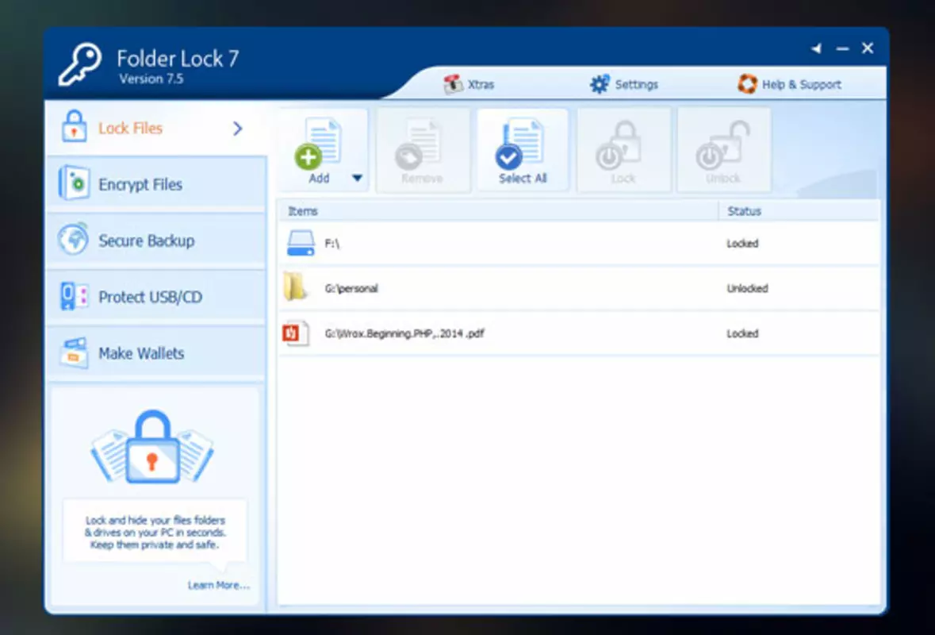Open the Encrypt Files section
The width and height of the screenshot is (935, 635).
155,184
